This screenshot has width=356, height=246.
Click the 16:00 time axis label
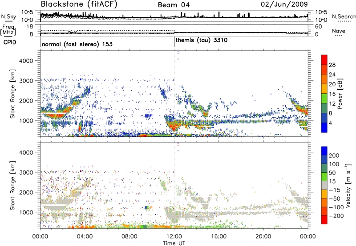tap(219, 237)
